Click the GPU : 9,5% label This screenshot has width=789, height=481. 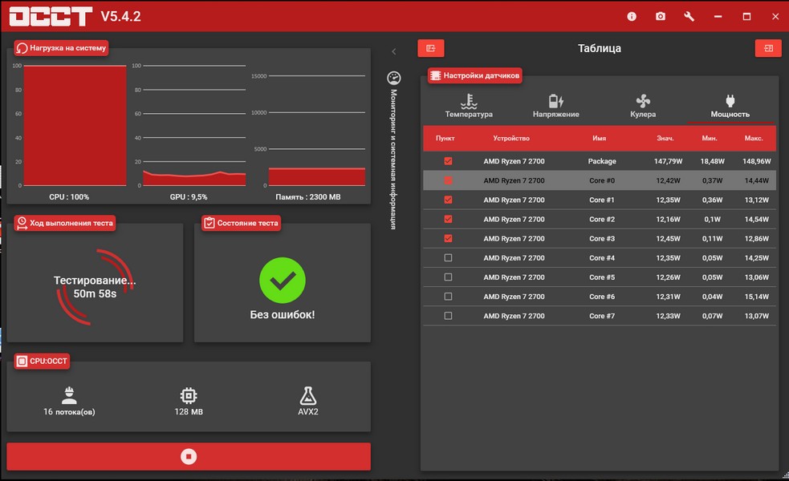(x=189, y=197)
